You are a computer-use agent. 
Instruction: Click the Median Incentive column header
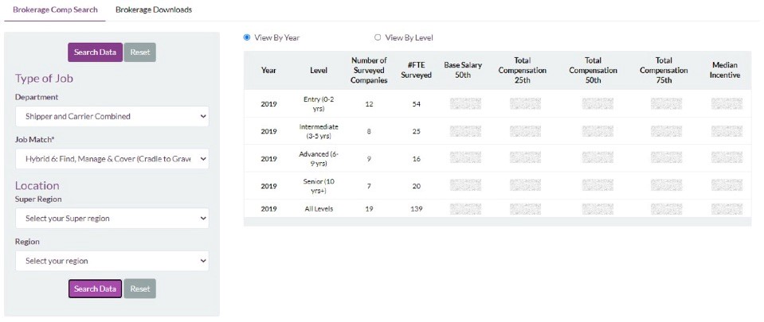coord(725,70)
